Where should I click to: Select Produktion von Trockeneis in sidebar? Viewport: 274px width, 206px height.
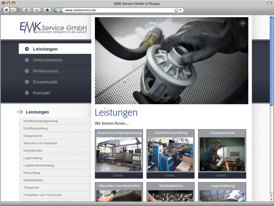coord(55,195)
